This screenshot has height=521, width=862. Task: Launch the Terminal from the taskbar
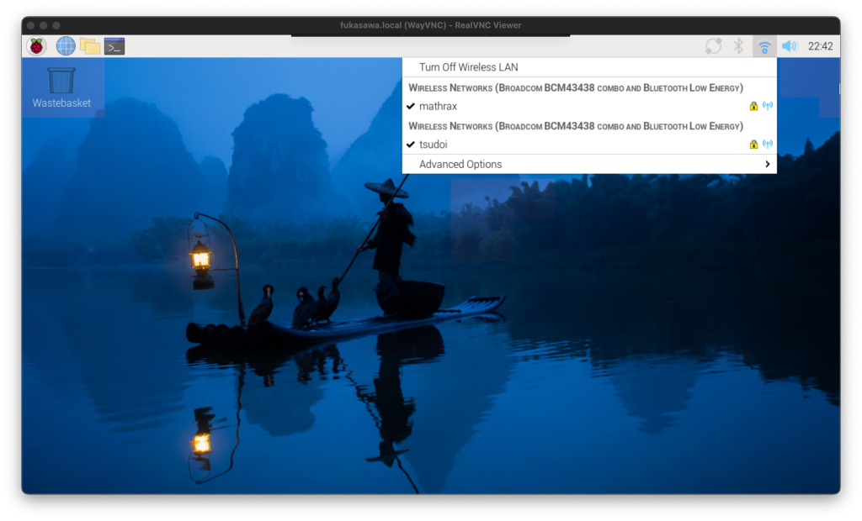(x=114, y=46)
